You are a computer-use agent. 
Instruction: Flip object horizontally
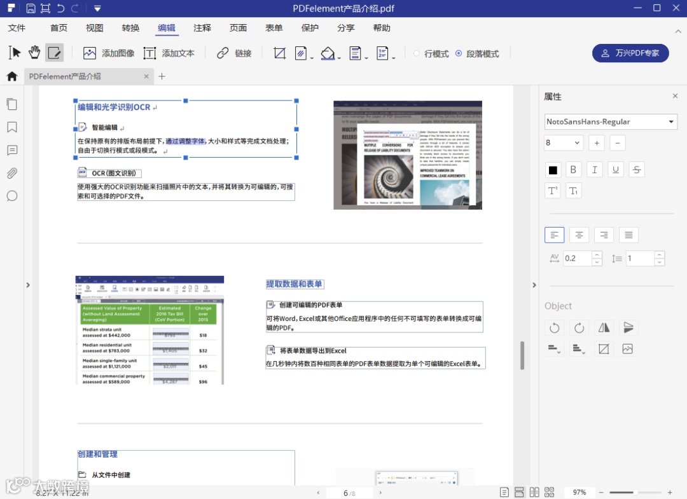pos(604,328)
